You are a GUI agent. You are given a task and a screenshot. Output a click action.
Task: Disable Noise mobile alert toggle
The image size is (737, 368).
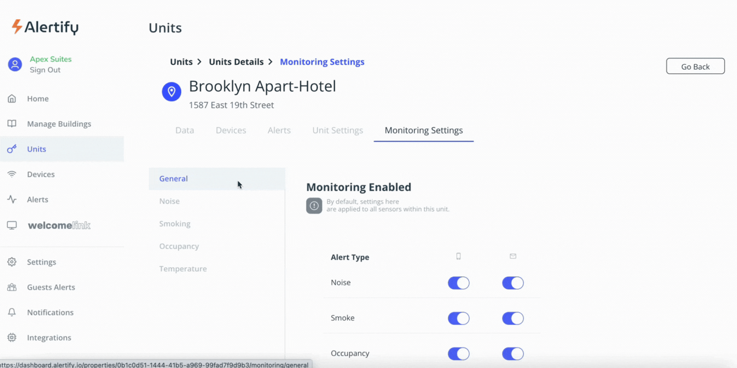[458, 283]
